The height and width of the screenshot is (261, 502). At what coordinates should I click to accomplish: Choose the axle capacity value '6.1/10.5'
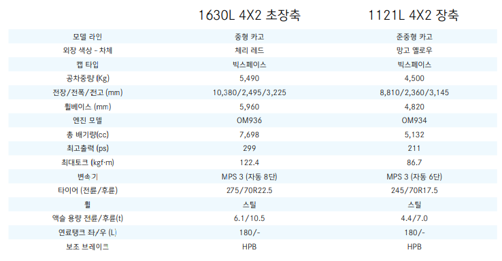[250, 218]
